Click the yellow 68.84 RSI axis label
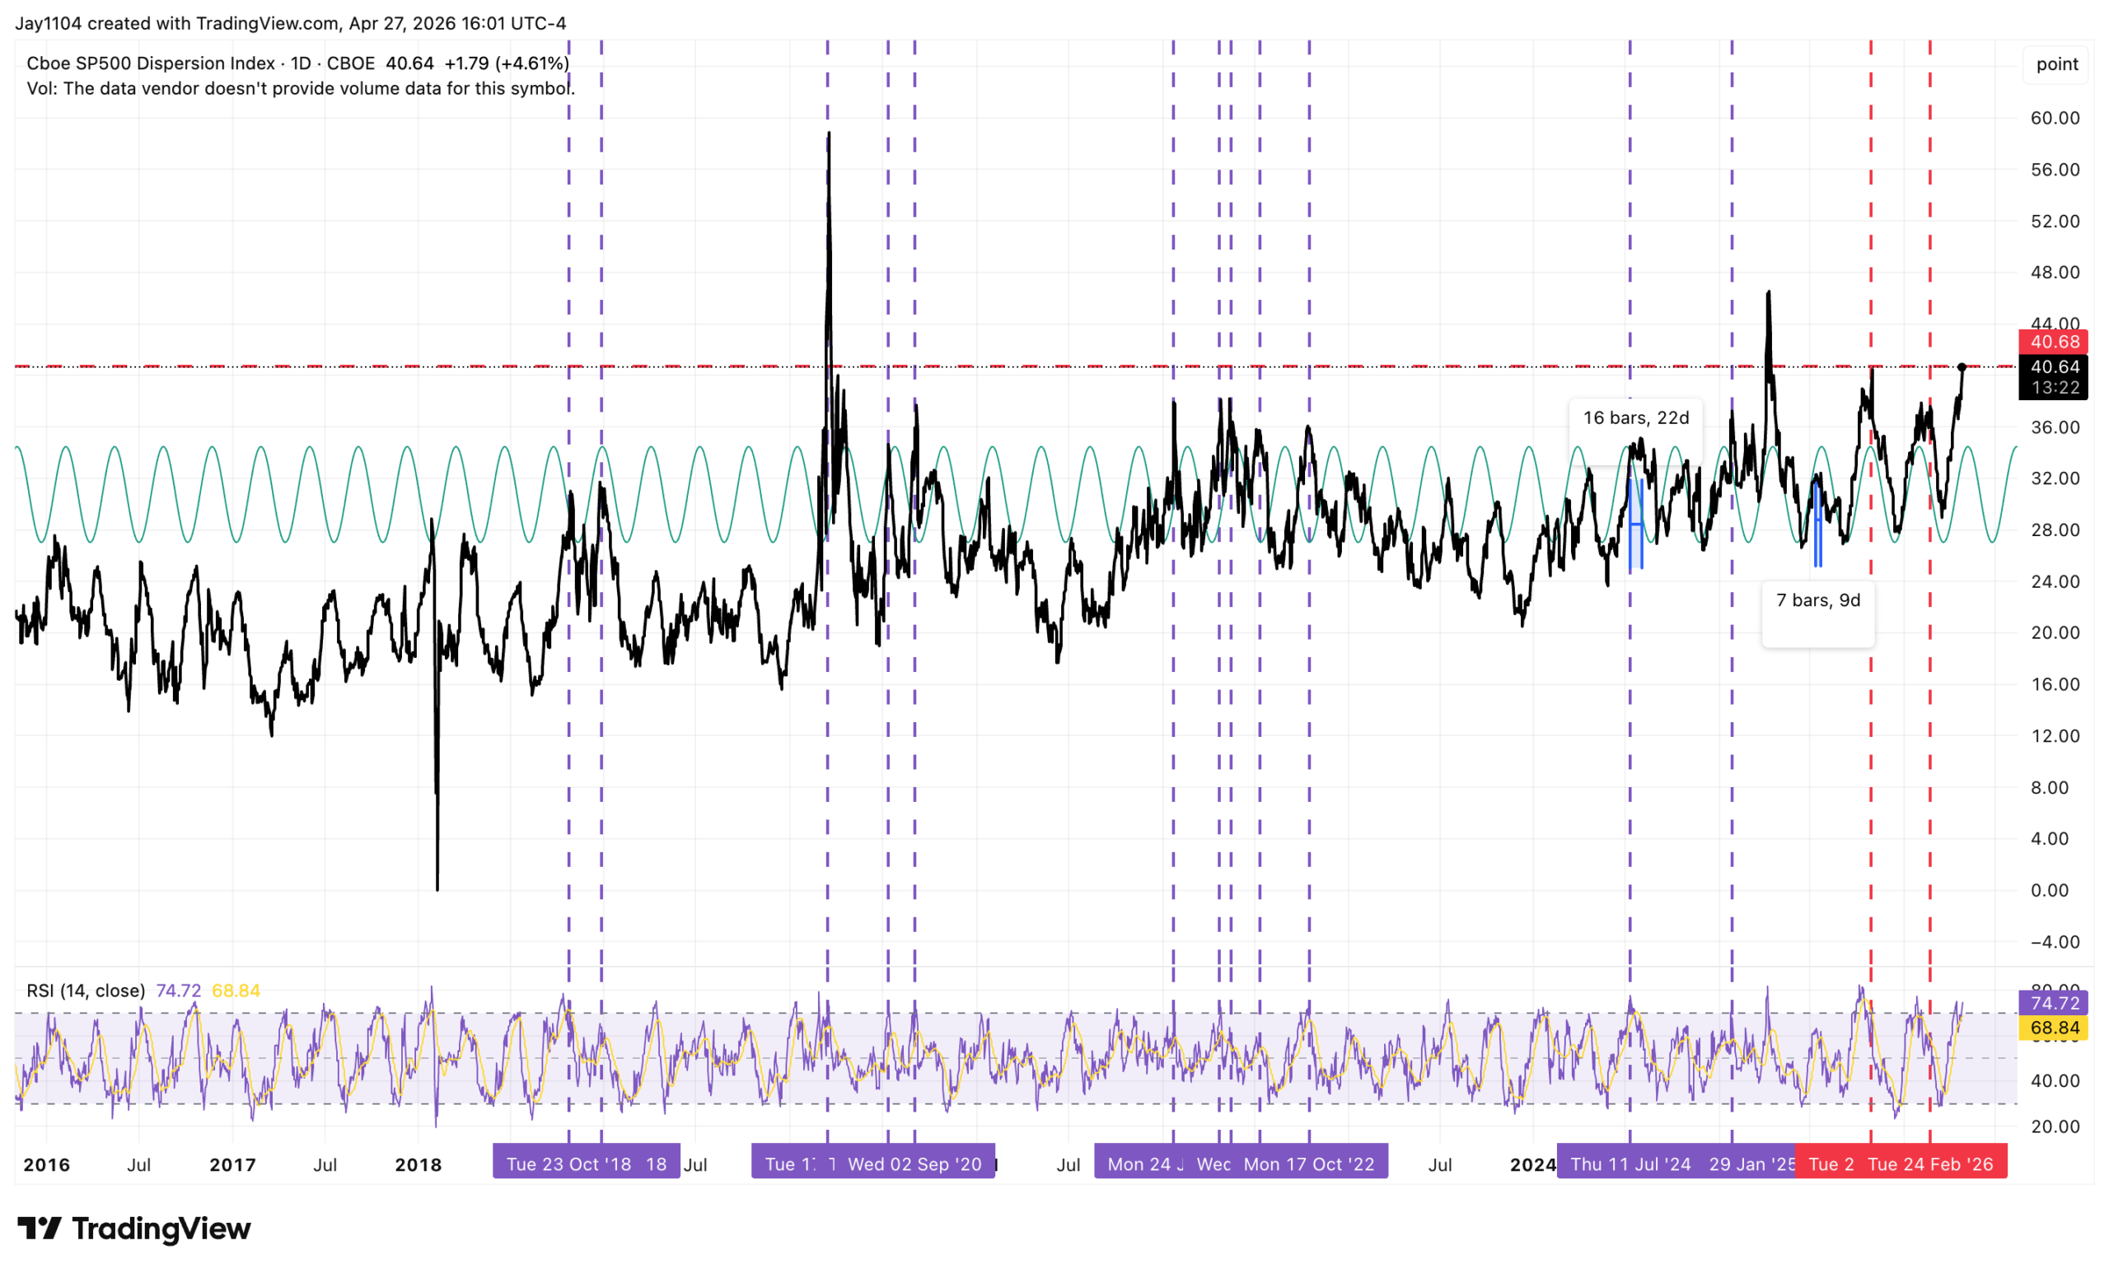Image resolution: width=2109 pixels, height=1273 pixels. tap(2055, 1028)
